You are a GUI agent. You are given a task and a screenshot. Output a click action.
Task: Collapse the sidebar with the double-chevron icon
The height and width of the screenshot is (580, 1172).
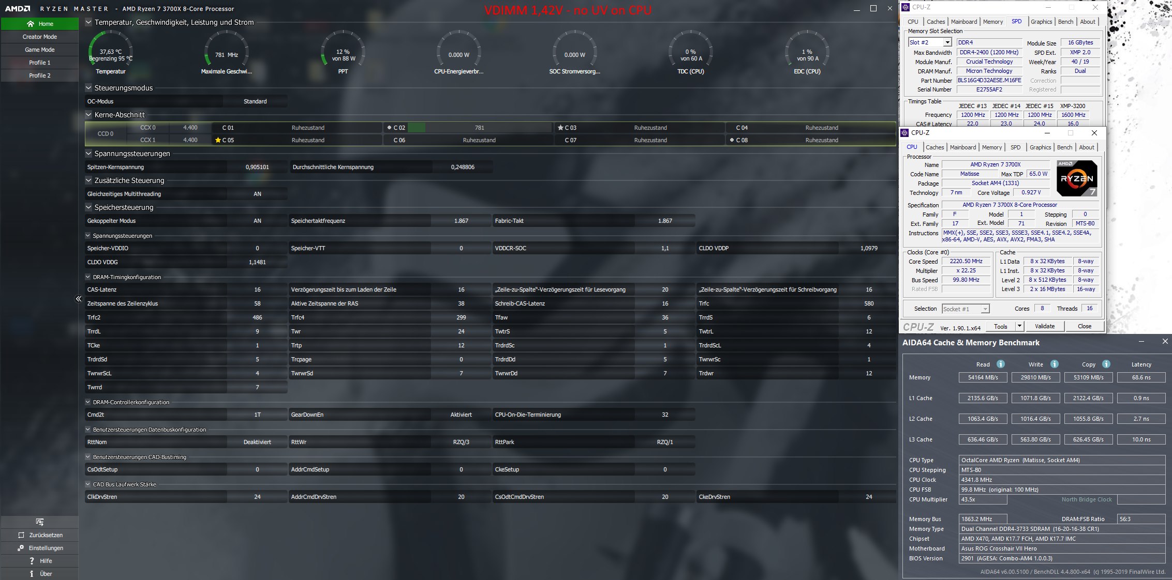79,299
